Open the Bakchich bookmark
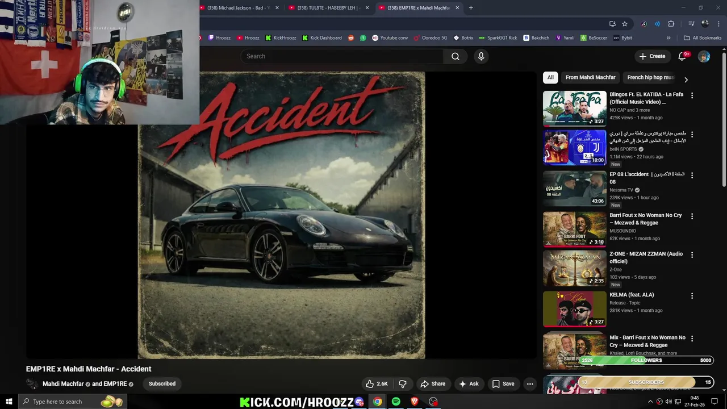The width and height of the screenshot is (727, 409). pyautogui.click(x=536, y=38)
